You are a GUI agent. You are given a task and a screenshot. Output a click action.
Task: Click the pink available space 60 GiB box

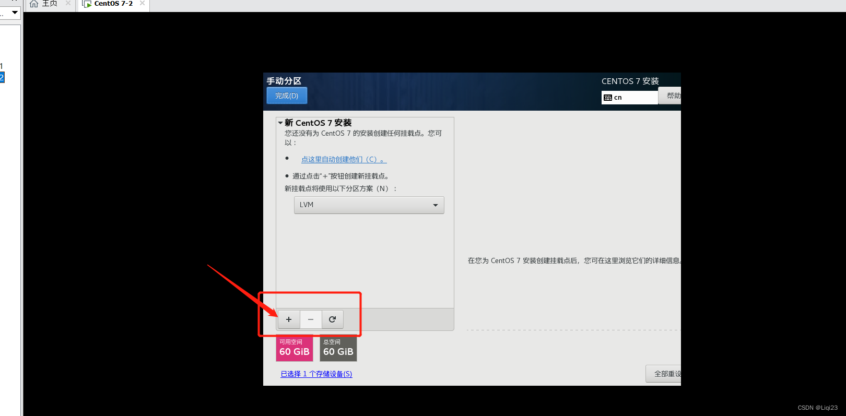tap(295, 349)
